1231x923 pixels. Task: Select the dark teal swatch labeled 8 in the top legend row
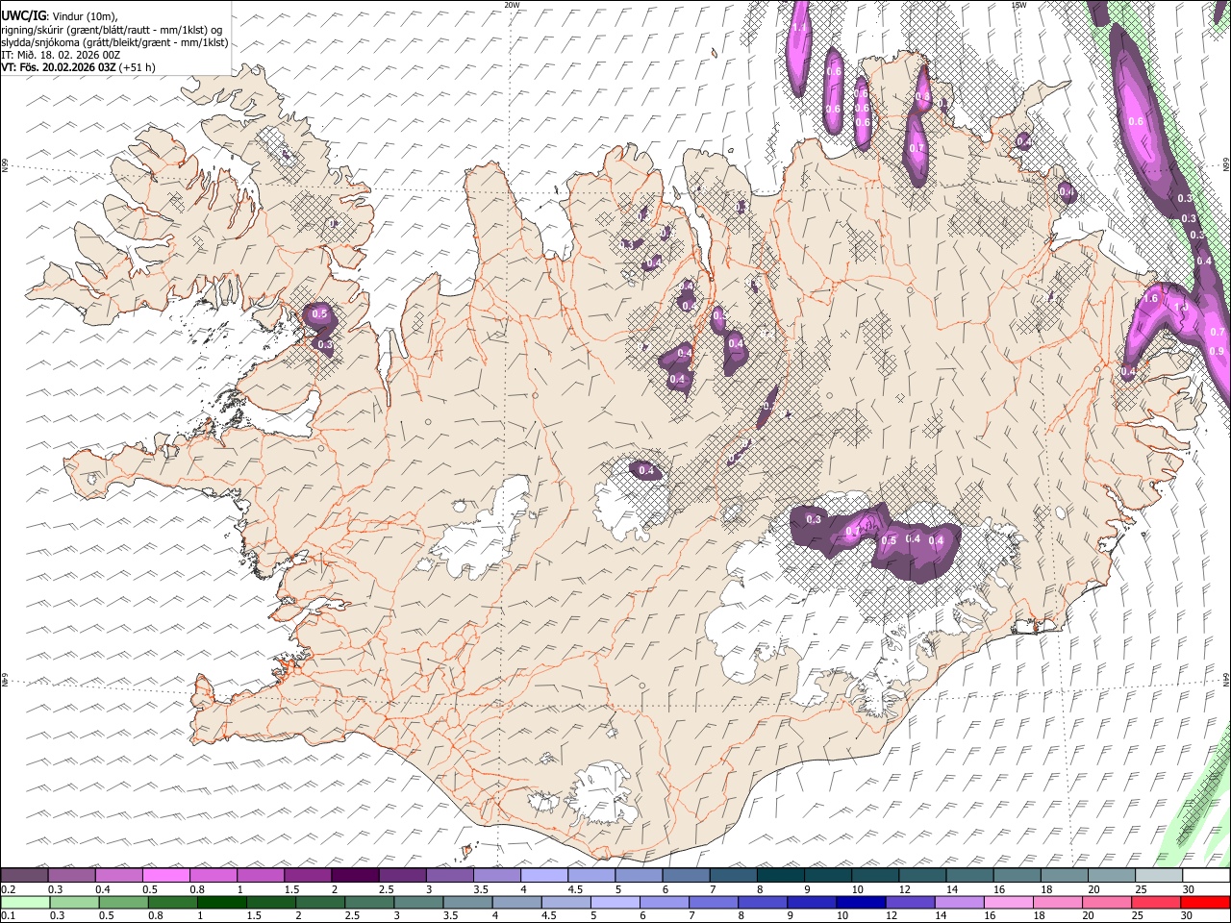pyautogui.click(x=780, y=876)
